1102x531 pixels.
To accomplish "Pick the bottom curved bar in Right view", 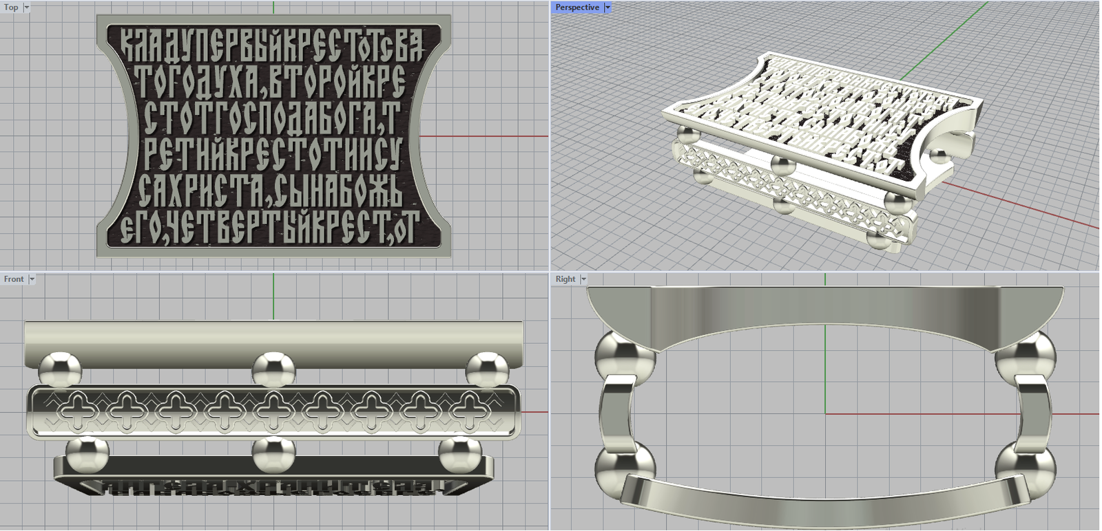I will click(820, 501).
